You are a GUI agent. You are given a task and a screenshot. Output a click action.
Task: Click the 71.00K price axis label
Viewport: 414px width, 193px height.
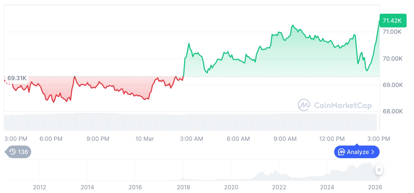click(392, 32)
